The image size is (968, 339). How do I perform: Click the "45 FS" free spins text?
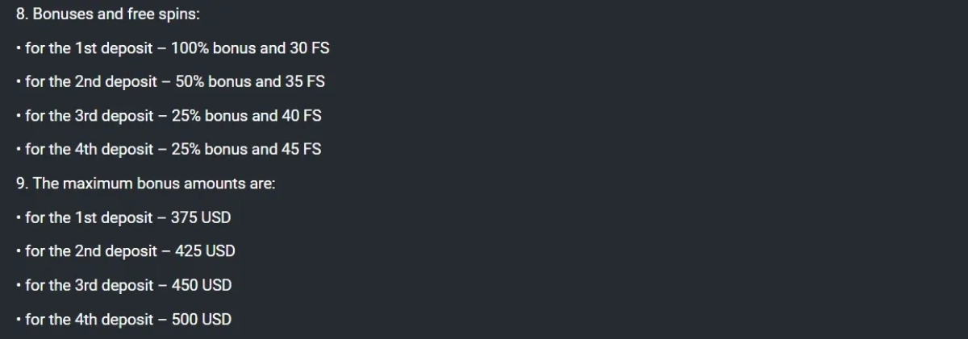301,150
